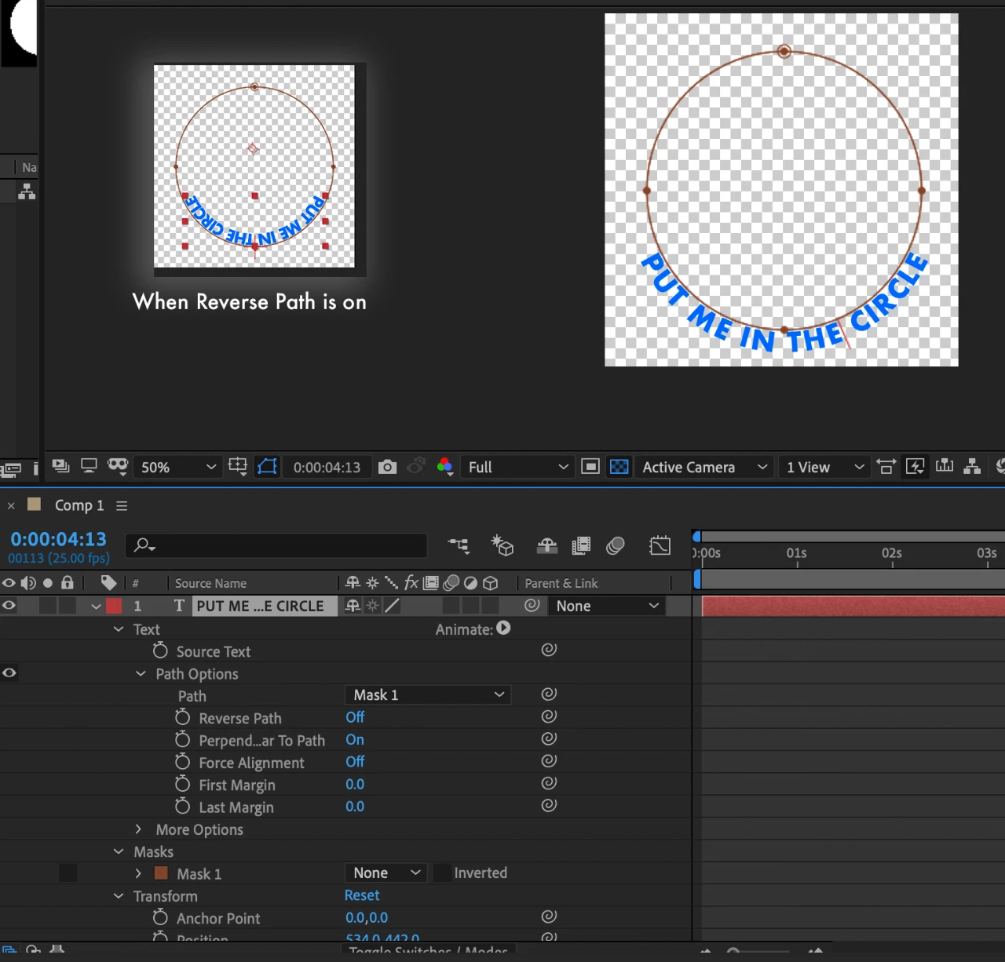The height and width of the screenshot is (962, 1005).
Task: Take a snapshot with camera icon
Action: [387, 467]
